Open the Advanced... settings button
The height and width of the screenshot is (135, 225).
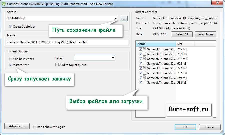coord(17,126)
